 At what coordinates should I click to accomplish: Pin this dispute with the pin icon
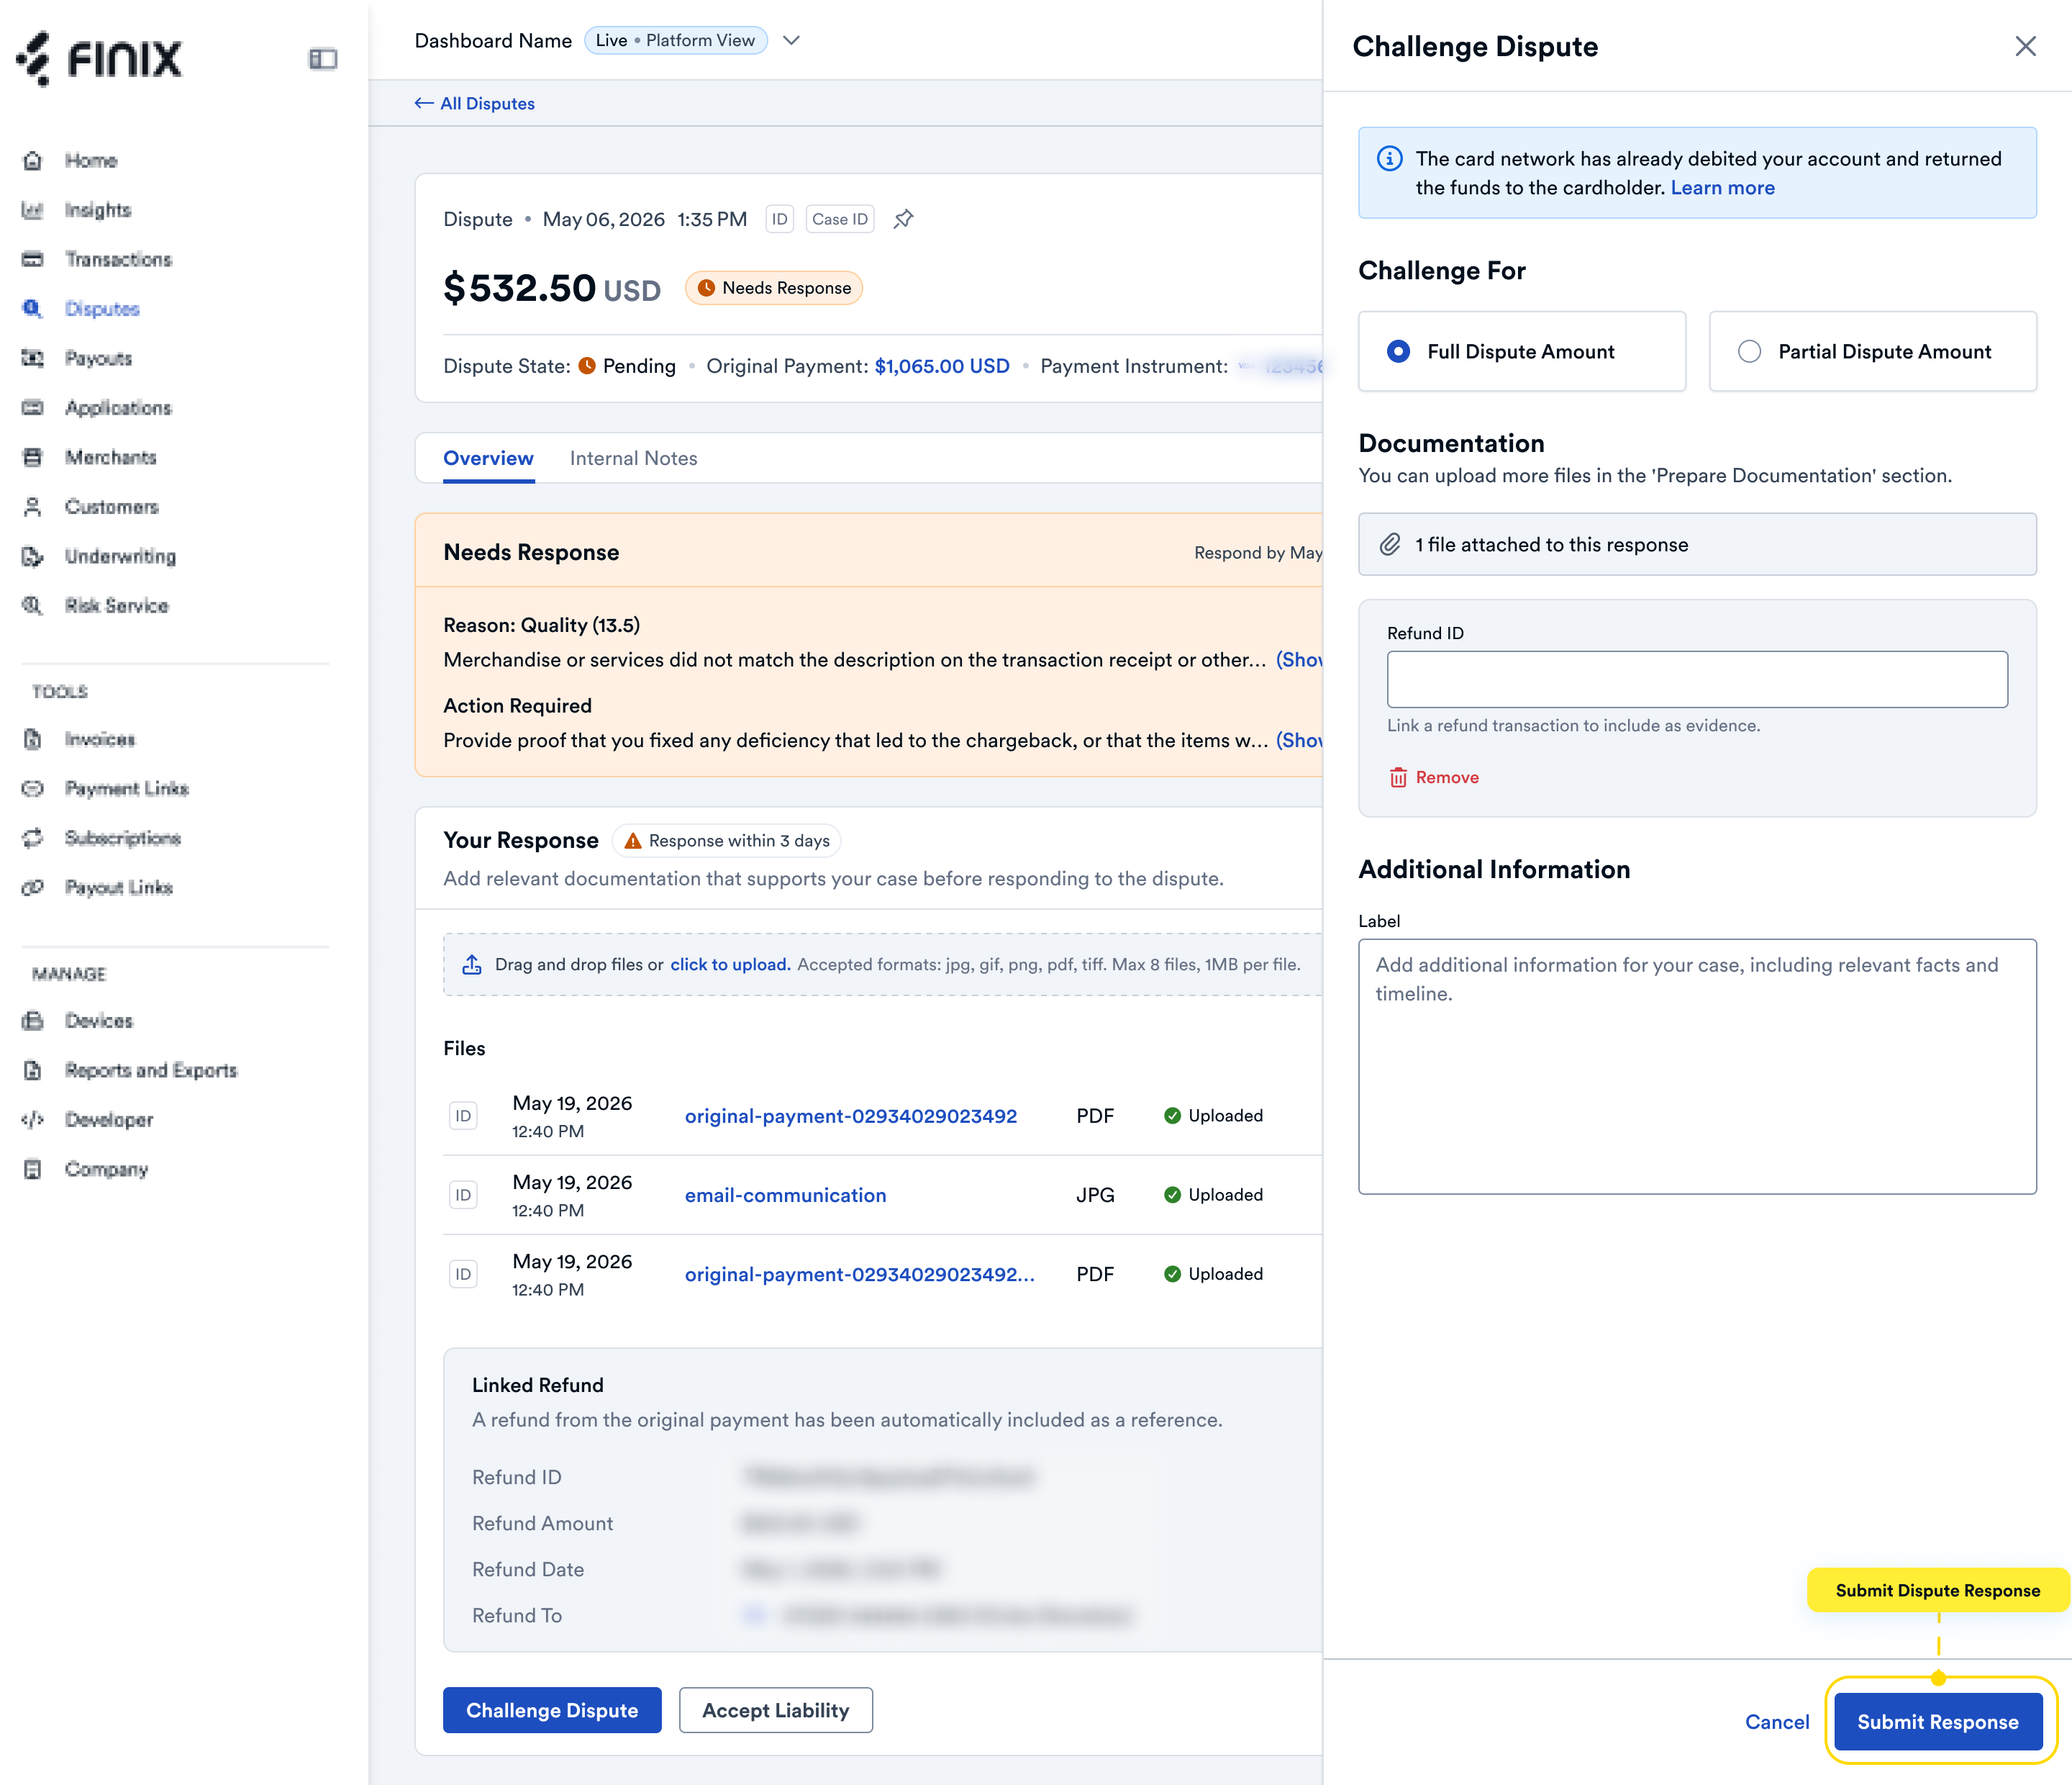point(903,219)
